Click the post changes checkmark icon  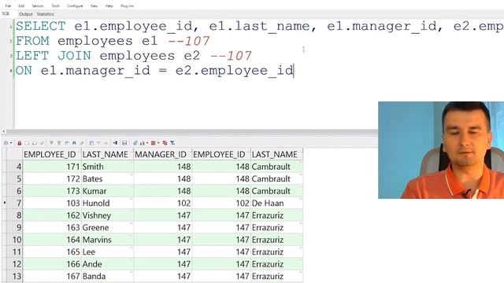(x=42, y=143)
